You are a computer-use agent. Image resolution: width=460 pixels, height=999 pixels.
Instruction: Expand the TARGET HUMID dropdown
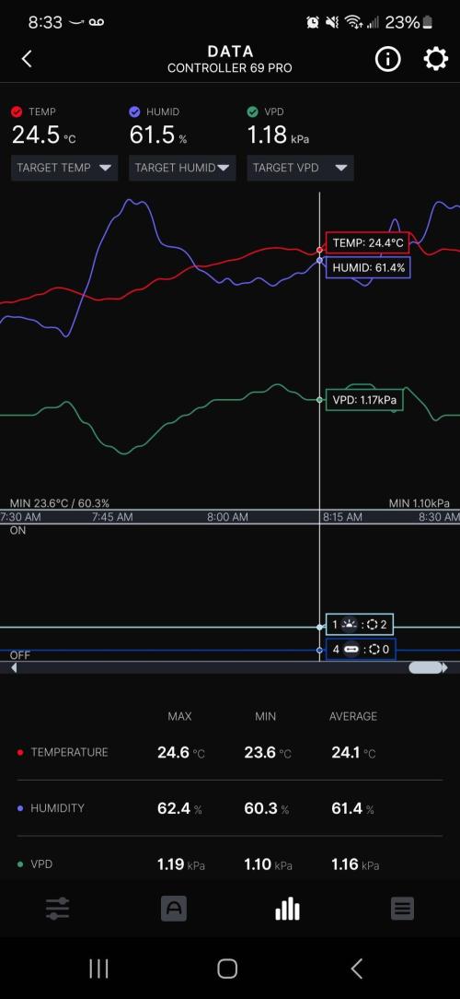point(182,169)
